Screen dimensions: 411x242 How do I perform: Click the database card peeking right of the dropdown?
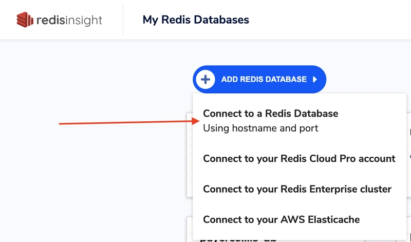(x=409, y=155)
